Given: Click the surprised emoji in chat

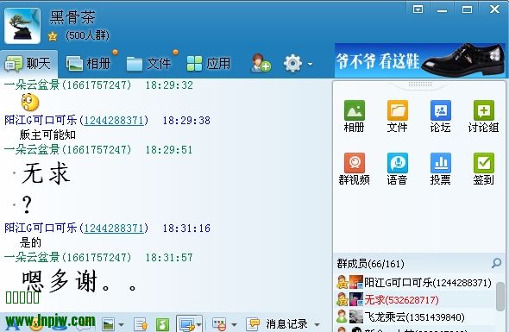Looking at the screenshot, I should click(30, 103).
